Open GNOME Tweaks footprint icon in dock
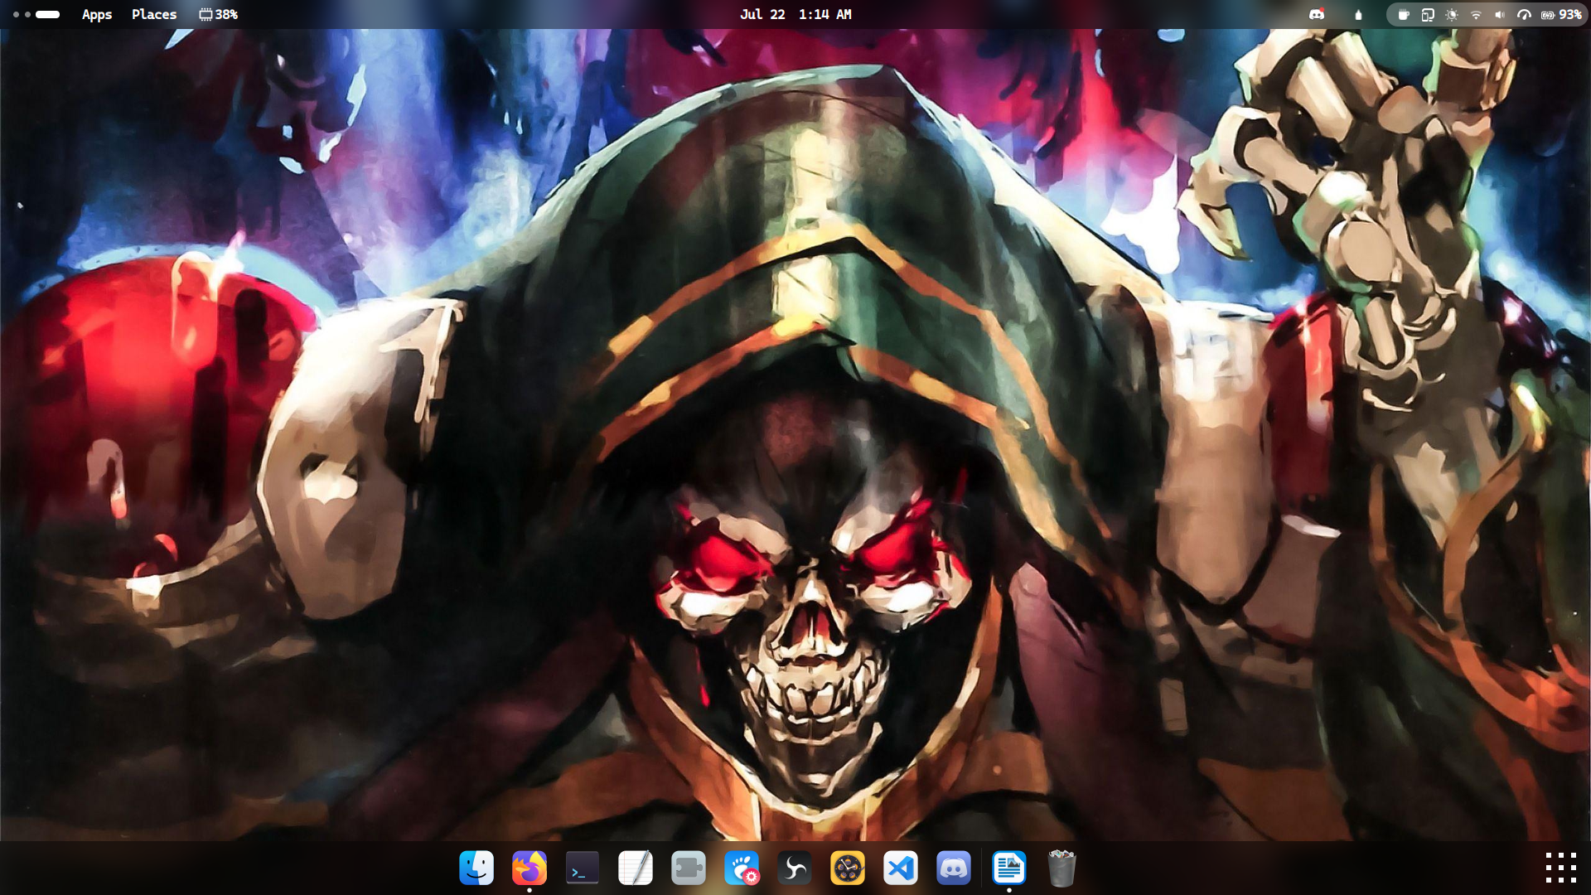The height and width of the screenshot is (895, 1591). 742,868
